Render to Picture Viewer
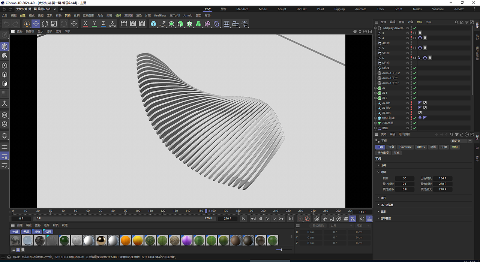 click(133, 24)
